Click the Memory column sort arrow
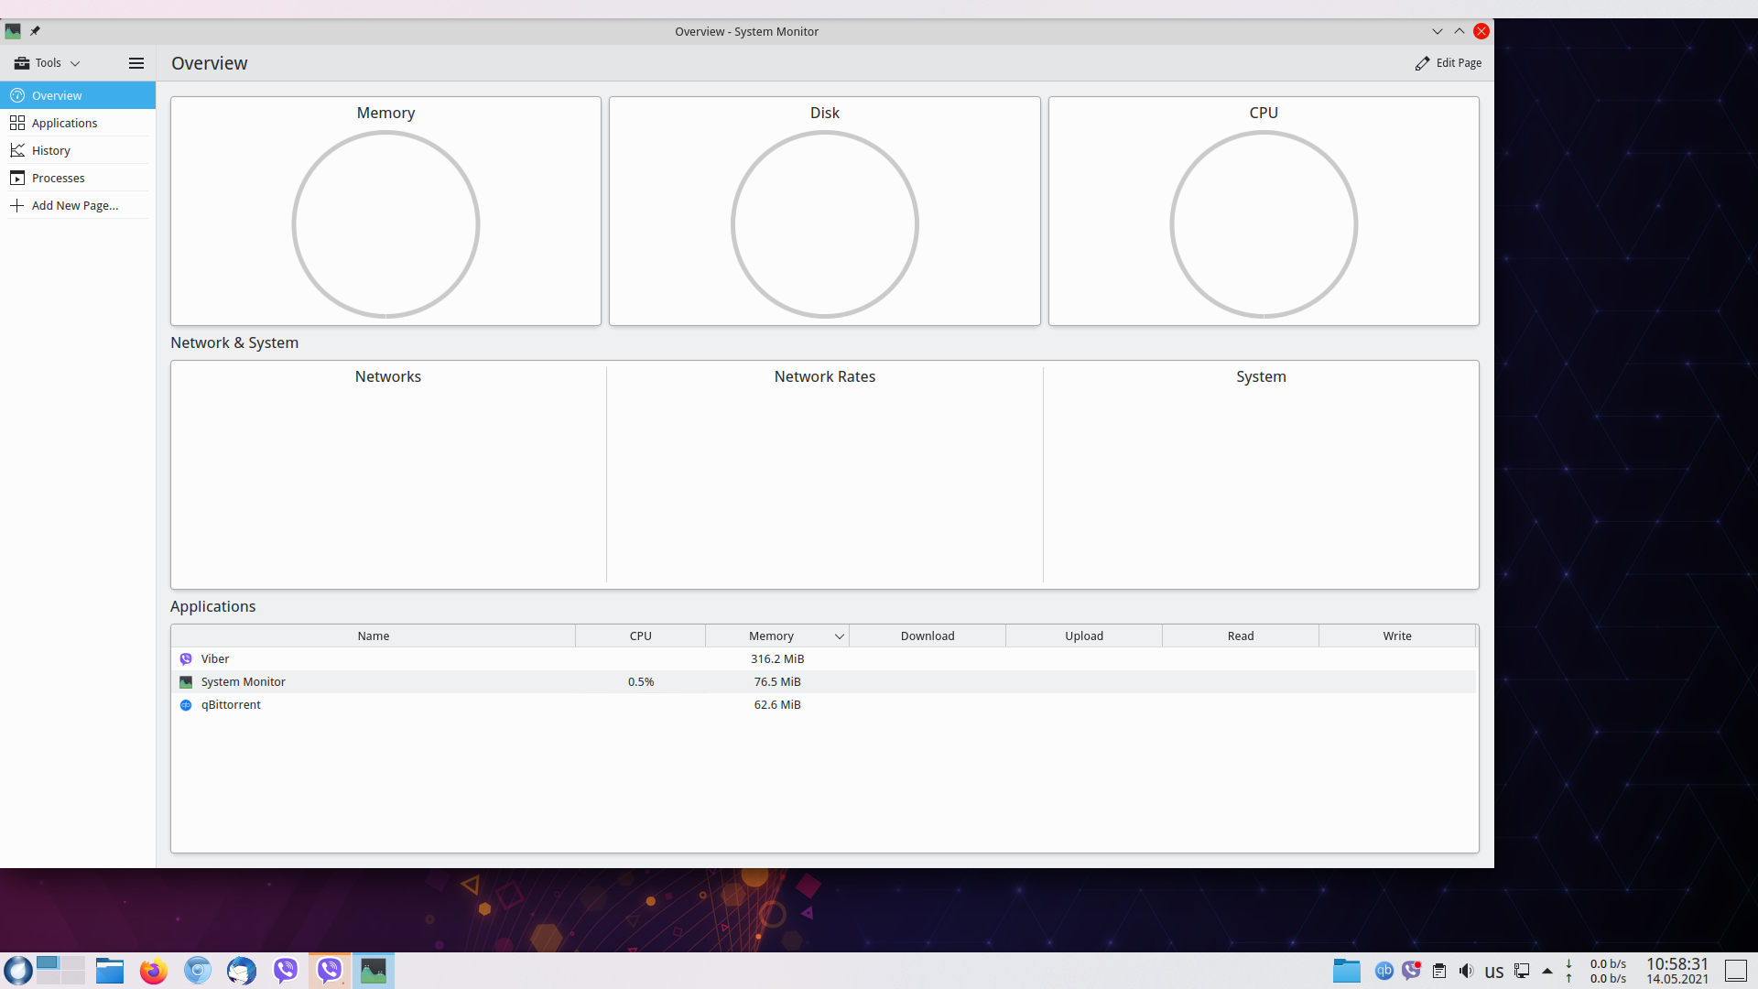The width and height of the screenshot is (1758, 989). [x=839, y=636]
